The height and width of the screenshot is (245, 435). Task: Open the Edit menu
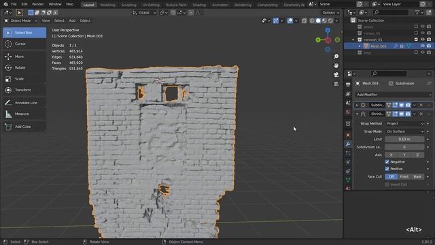24,4
